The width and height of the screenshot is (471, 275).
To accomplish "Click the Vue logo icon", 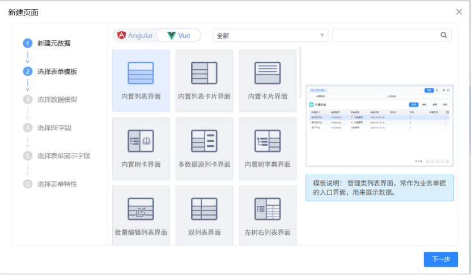I will pos(172,36).
